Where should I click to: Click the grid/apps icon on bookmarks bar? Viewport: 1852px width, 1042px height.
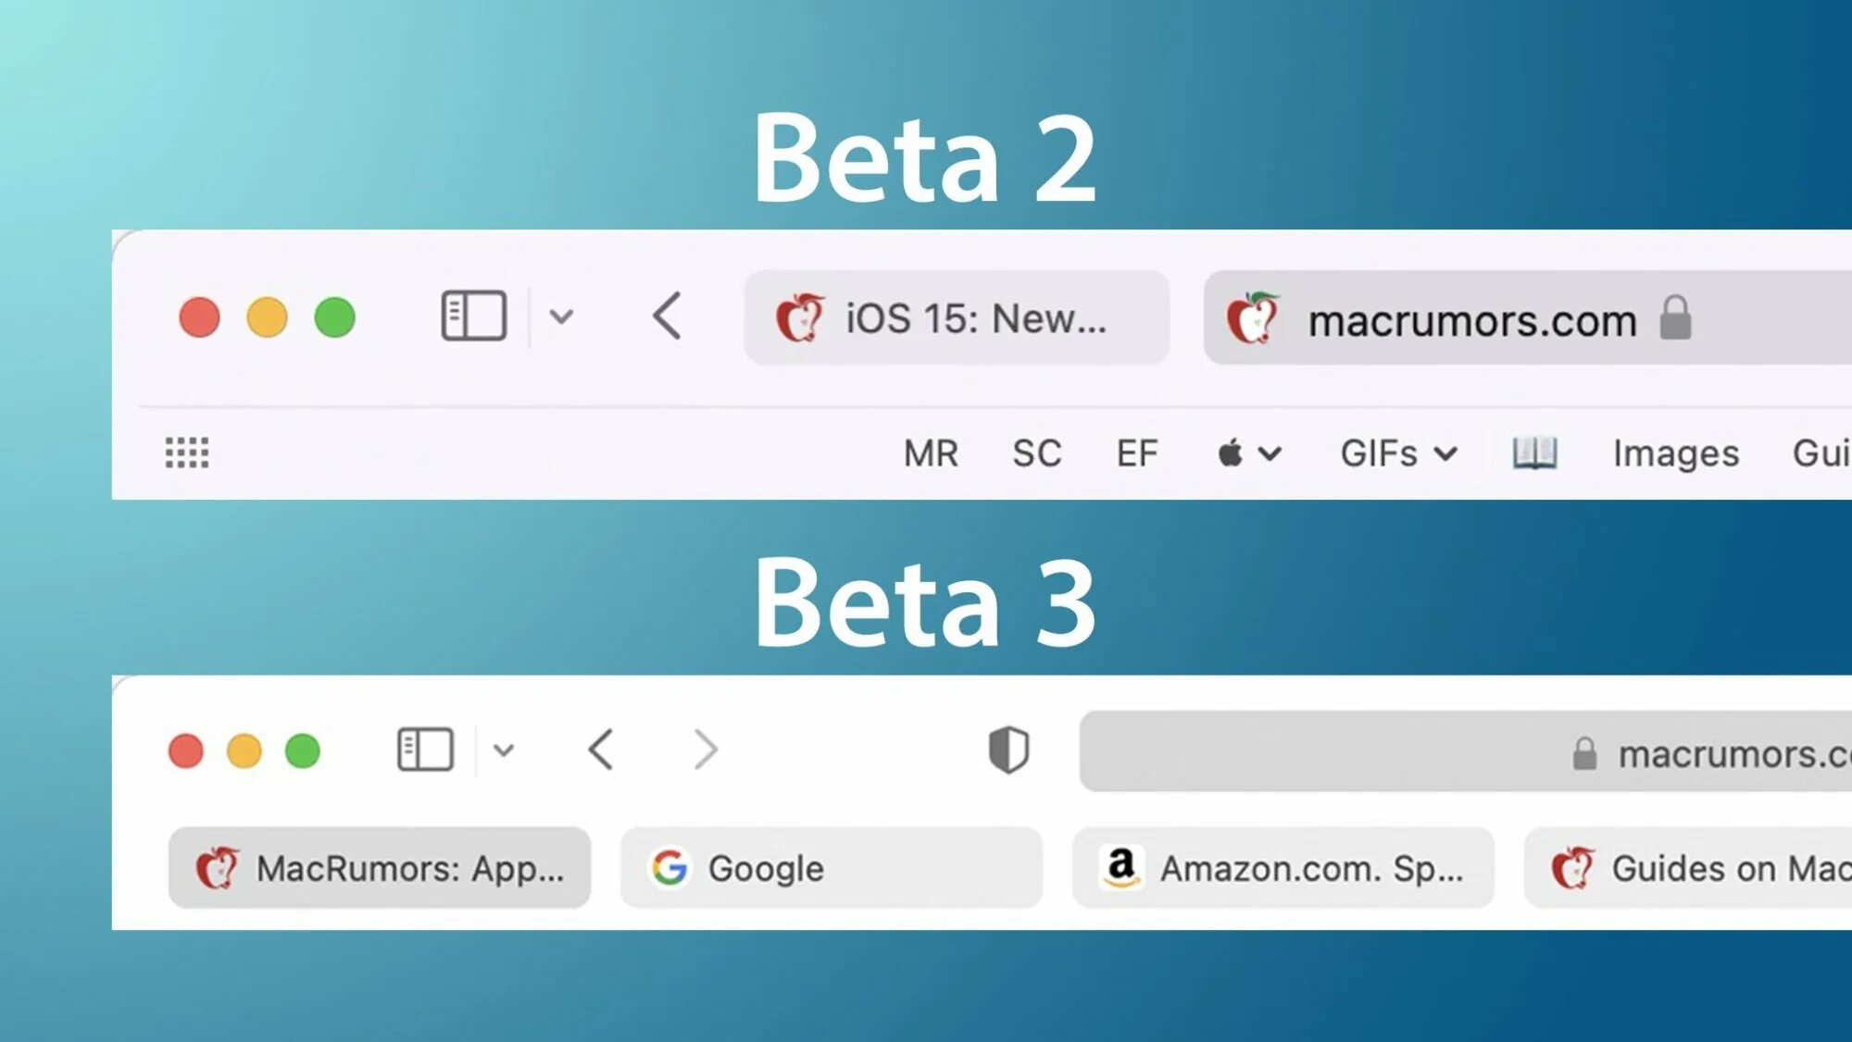tap(186, 453)
